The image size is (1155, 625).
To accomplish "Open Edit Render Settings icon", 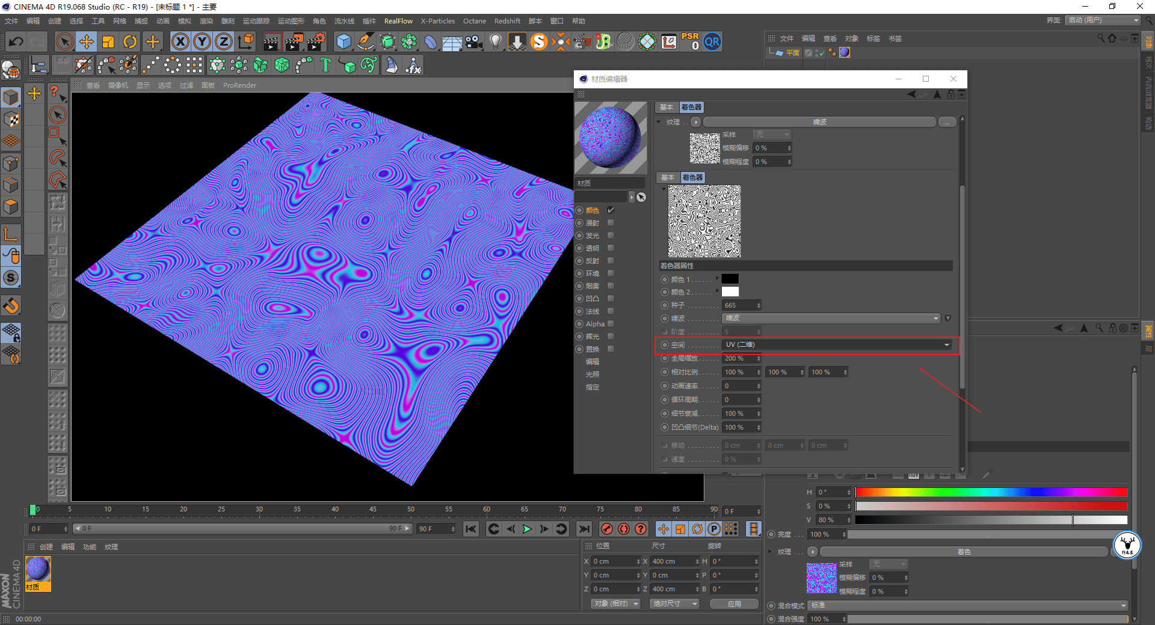I will point(316,41).
